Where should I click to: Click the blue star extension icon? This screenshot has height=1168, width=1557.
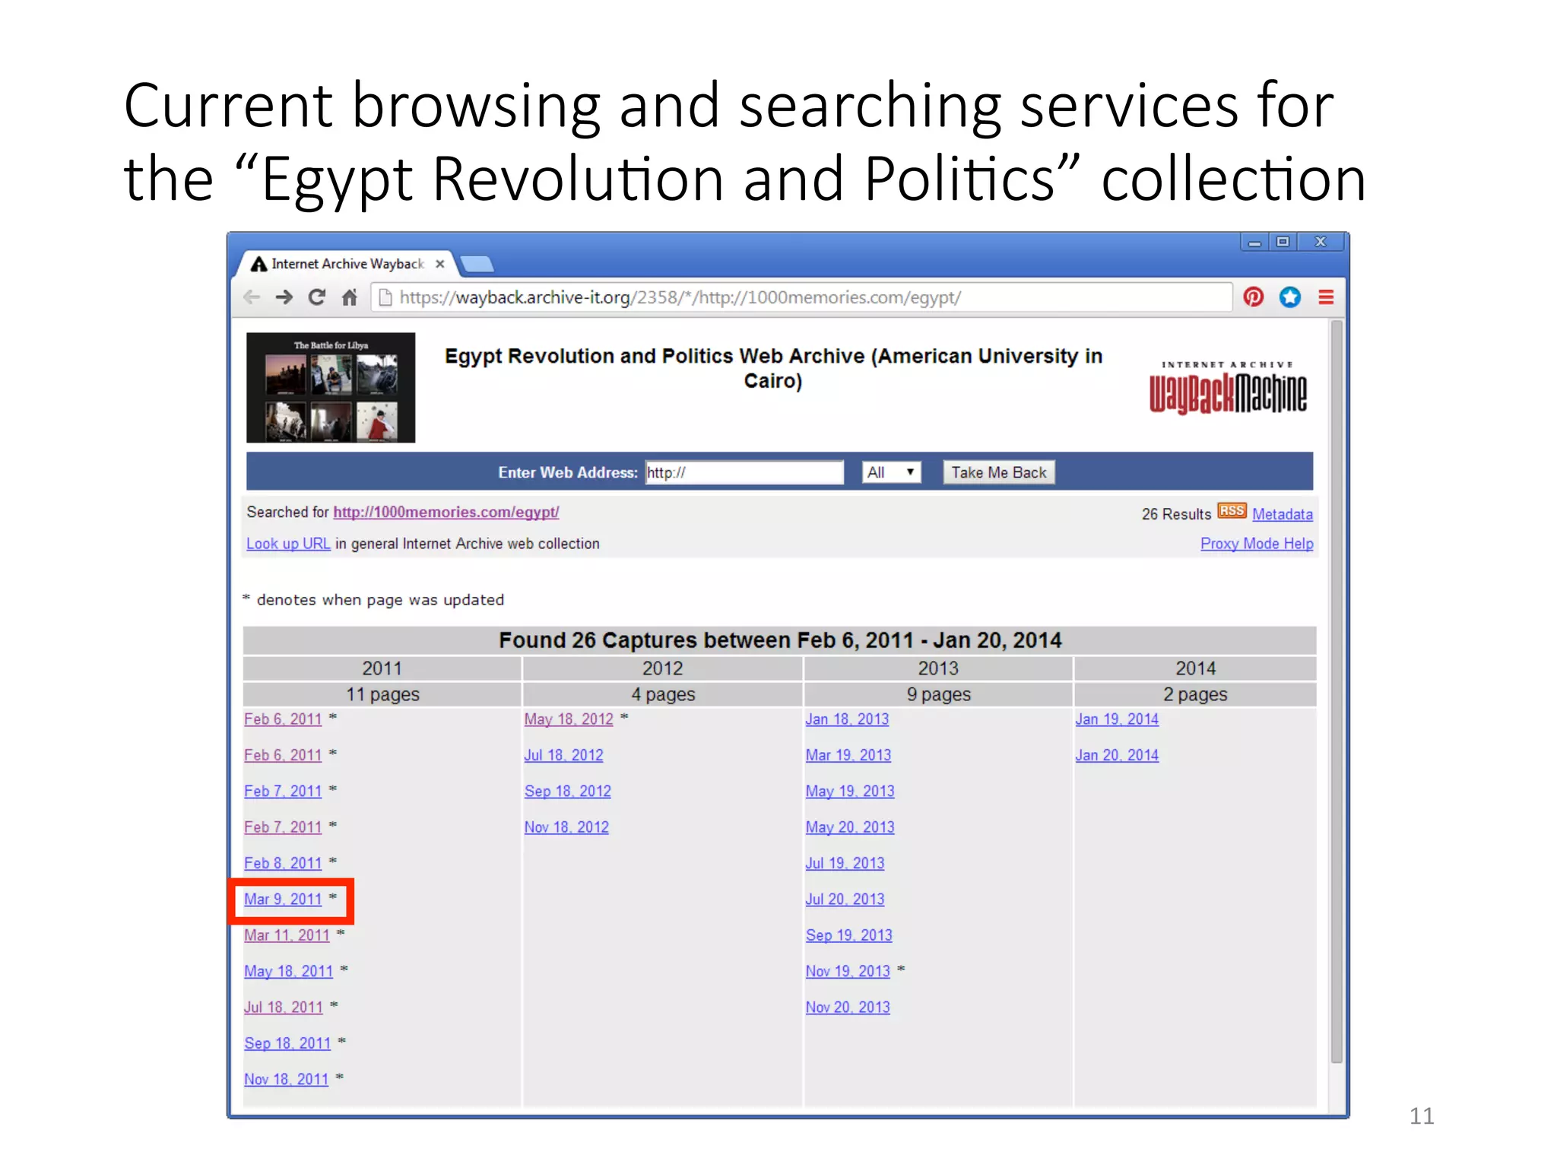coord(1290,297)
